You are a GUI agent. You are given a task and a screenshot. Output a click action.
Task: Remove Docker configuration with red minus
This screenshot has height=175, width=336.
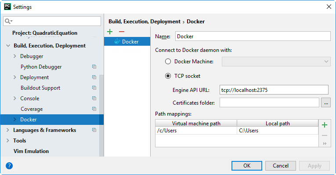(x=122, y=32)
